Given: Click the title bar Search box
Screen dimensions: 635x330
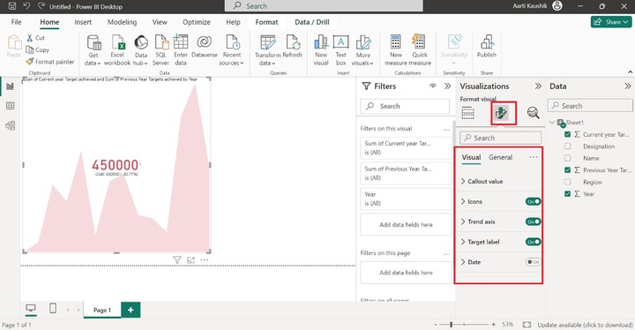Looking at the screenshot, I should coord(324,6).
